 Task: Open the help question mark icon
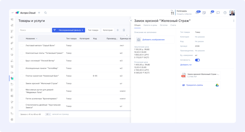pyautogui.click(x=225, y=13)
